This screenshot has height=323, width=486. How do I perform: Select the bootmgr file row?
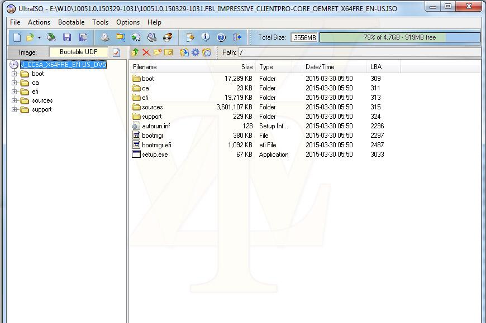pos(153,136)
